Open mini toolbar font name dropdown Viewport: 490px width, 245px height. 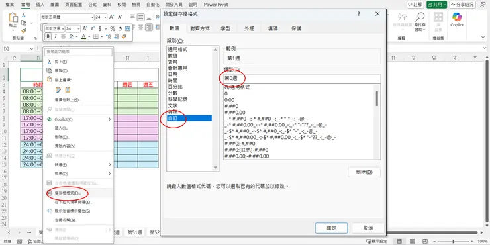(x=63, y=28)
